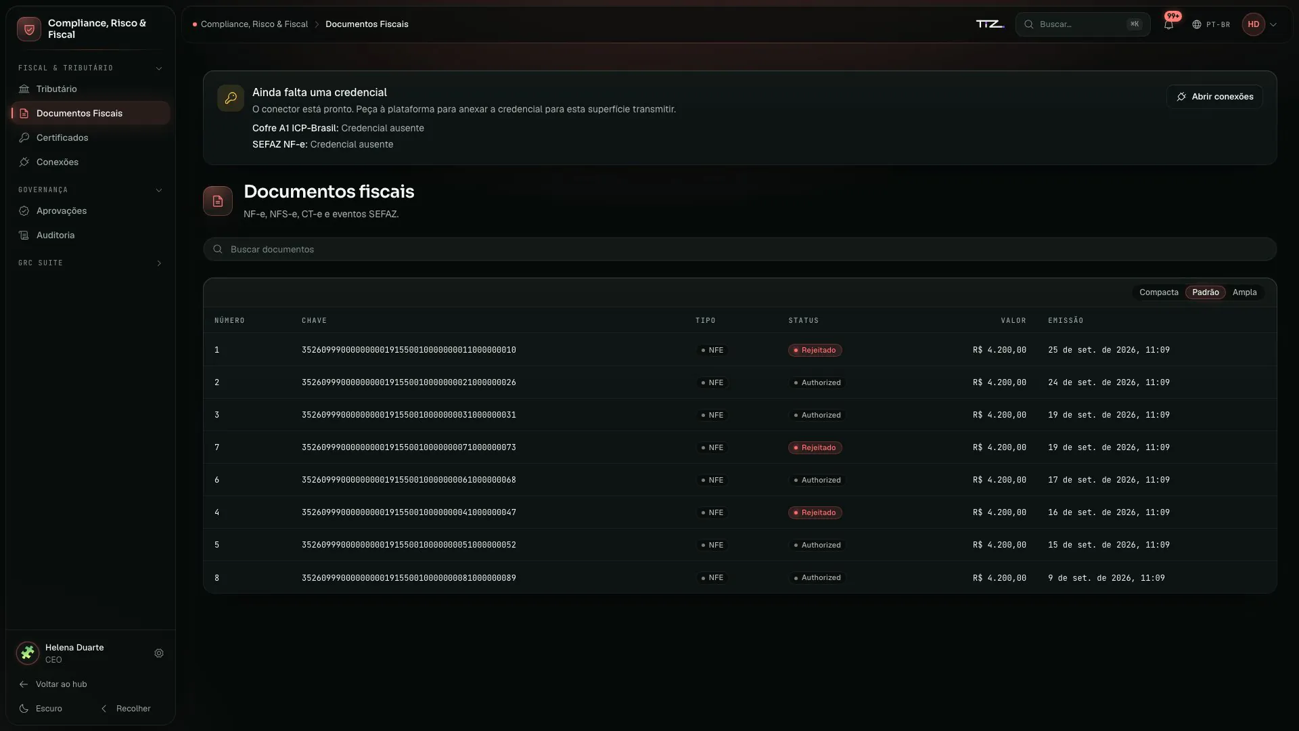Sort by the Emissão column header
1299x731 pixels.
click(1066, 321)
